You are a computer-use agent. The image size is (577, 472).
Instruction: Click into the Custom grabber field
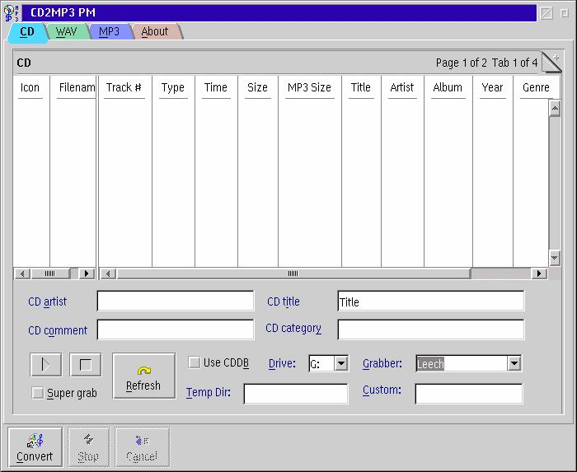(469, 394)
